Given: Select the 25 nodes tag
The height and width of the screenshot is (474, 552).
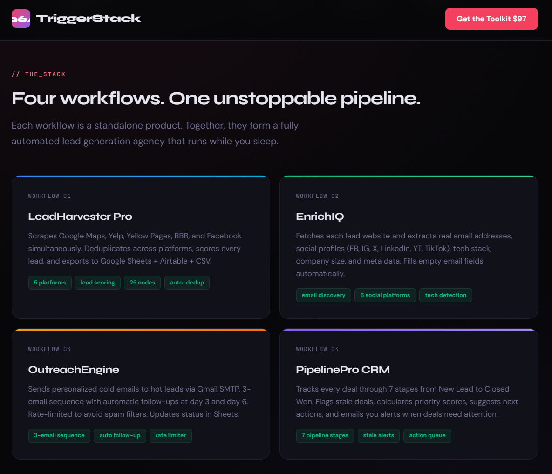Looking at the screenshot, I should 143,283.
